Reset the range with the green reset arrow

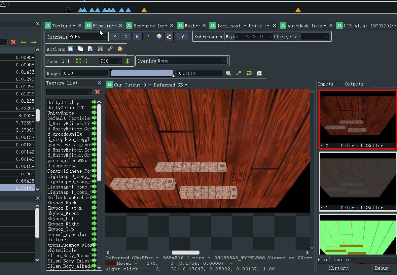click(249, 73)
